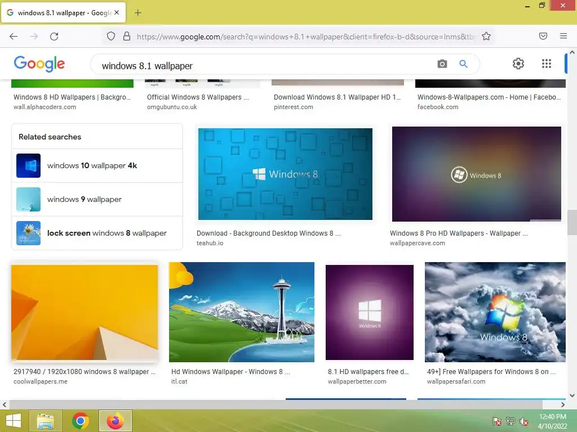577x432 pixels.
Task: Click wallpaperbetter.com source text
Action: tap(357, 381)
